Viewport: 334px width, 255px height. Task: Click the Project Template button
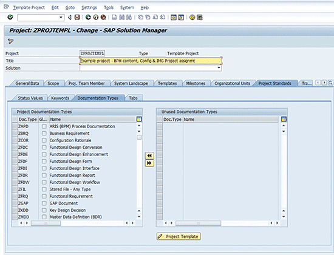tap(179, 236)
